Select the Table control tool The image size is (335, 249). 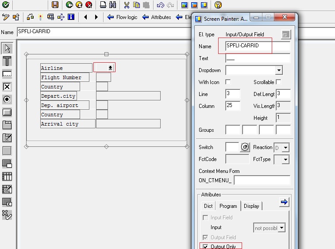[7, 176]
